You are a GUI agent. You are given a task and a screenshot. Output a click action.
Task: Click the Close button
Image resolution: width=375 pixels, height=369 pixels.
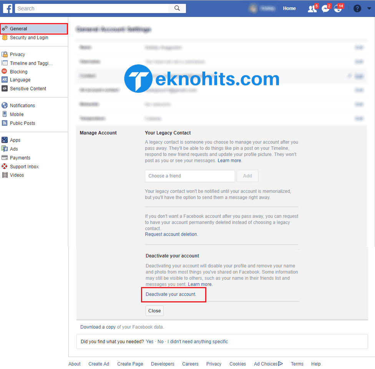154,311
